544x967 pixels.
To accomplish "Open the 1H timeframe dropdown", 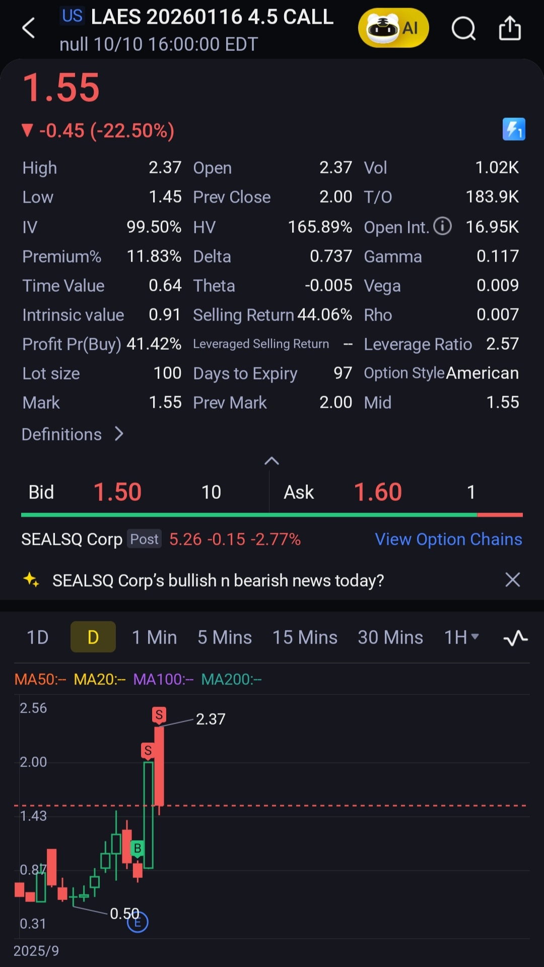I will [461, 637].
